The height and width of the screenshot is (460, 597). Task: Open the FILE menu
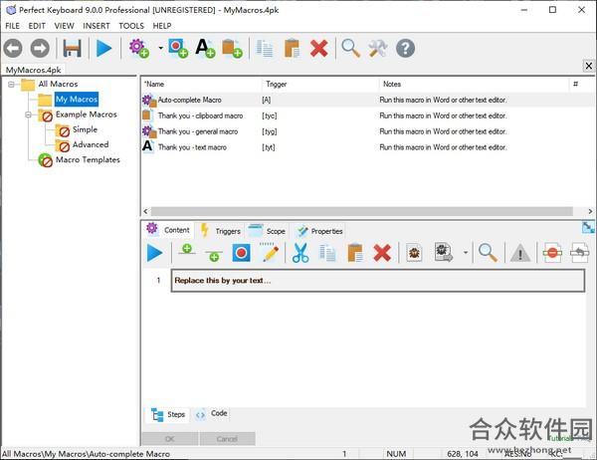tap(12, 26)
